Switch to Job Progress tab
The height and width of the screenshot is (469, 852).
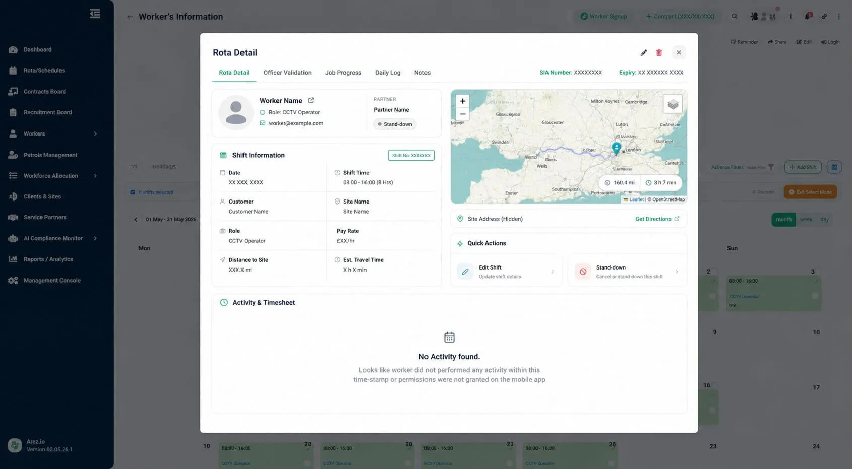343,73
